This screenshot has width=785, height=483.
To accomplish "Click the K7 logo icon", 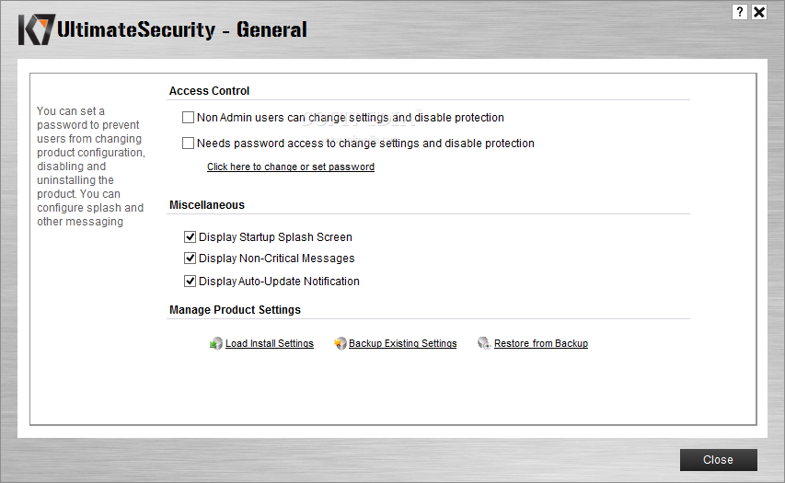I will pyautogui.click(x=37, y=29).
